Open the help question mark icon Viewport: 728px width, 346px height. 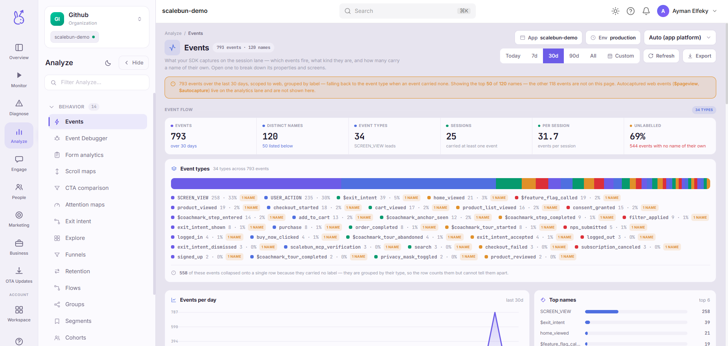click(x=631, y=11)
